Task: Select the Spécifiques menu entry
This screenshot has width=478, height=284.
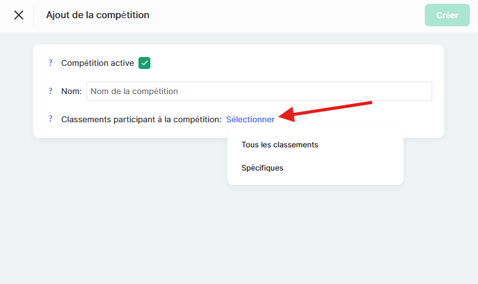Action: coord(262,168)
